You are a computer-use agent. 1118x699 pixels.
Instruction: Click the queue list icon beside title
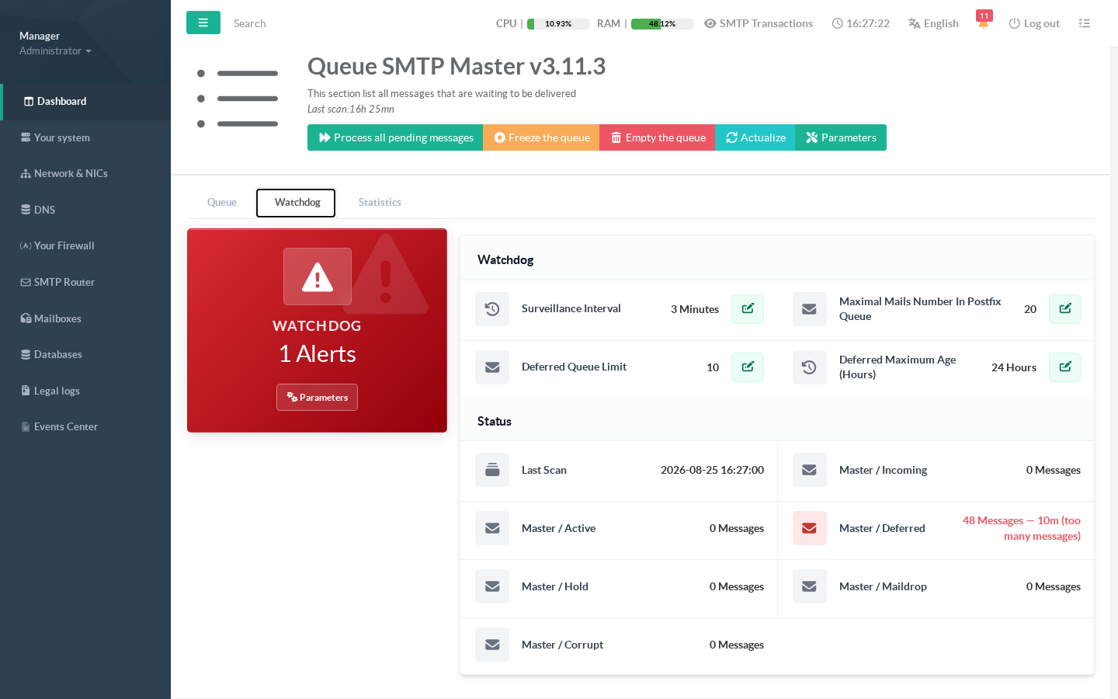(x=238, y=99)
